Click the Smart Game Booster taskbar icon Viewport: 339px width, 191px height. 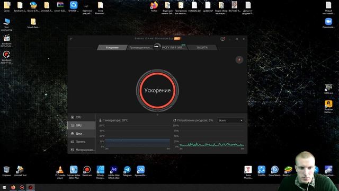(31, 187)
